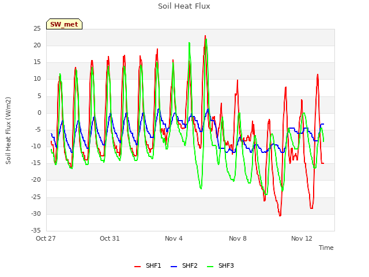
Task: Click the -30 y-axis tick label
Action: (x=36, y=214)
